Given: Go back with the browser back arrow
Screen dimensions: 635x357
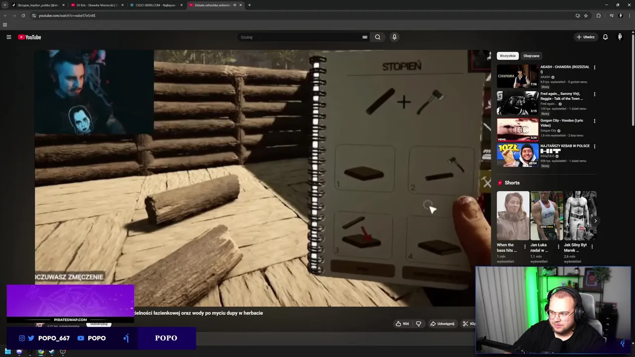Looking at the screenshot, I should click(x=5, y=15).
